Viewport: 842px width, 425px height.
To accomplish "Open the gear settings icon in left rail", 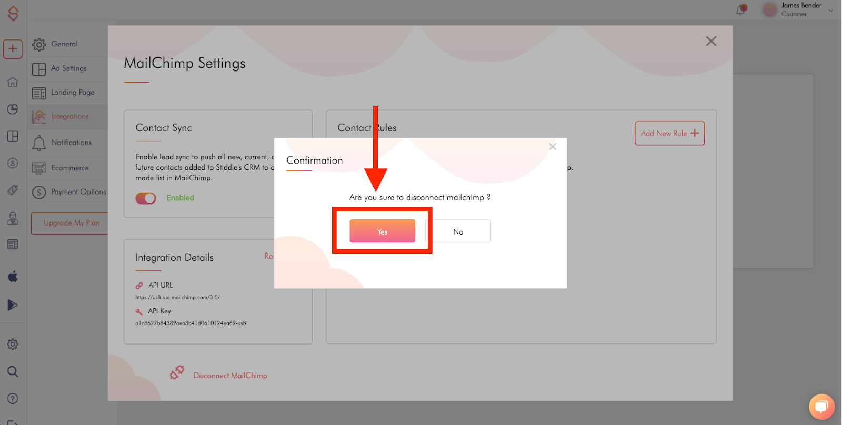I will click(13, 344).
